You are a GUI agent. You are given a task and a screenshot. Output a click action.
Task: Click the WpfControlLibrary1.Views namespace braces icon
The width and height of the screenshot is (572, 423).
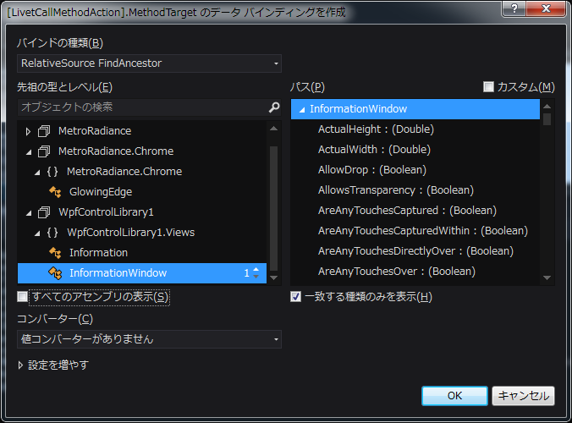pos(52,233)
